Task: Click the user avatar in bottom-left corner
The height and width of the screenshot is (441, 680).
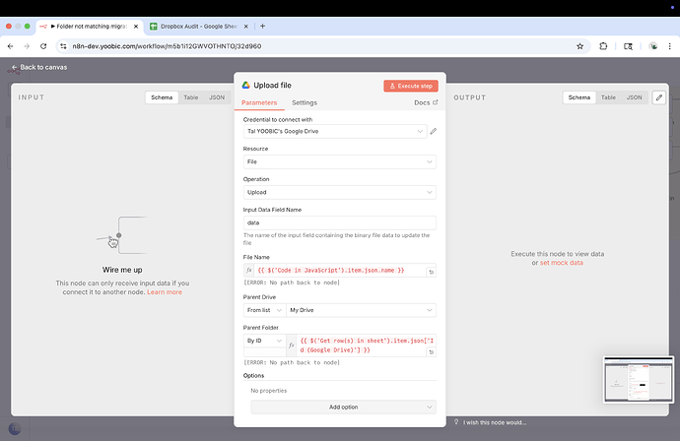Action: point(15,429)
